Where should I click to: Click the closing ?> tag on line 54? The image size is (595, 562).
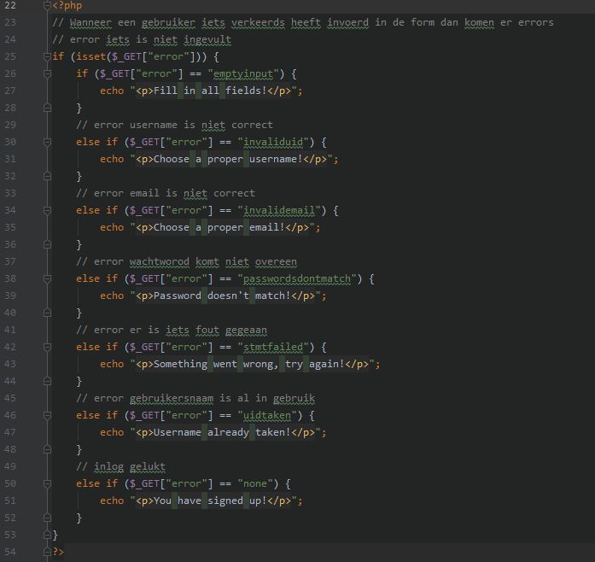click(58, 552)
